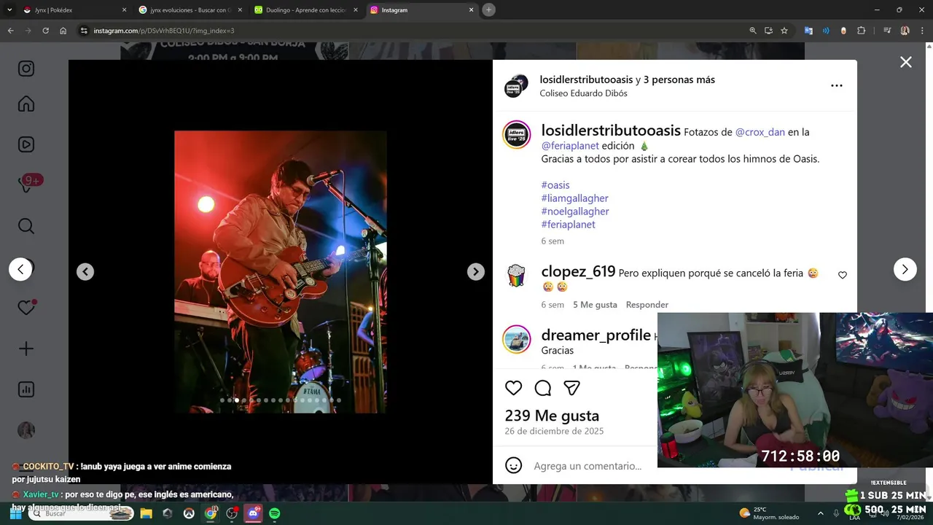
Task: Open losidlerstributooasis profile from the header
Action: point(586,79)
